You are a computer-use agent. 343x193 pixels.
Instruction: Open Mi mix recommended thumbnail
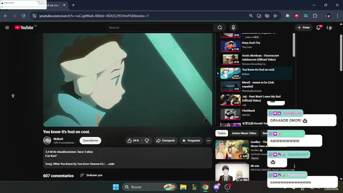(232, 172)
